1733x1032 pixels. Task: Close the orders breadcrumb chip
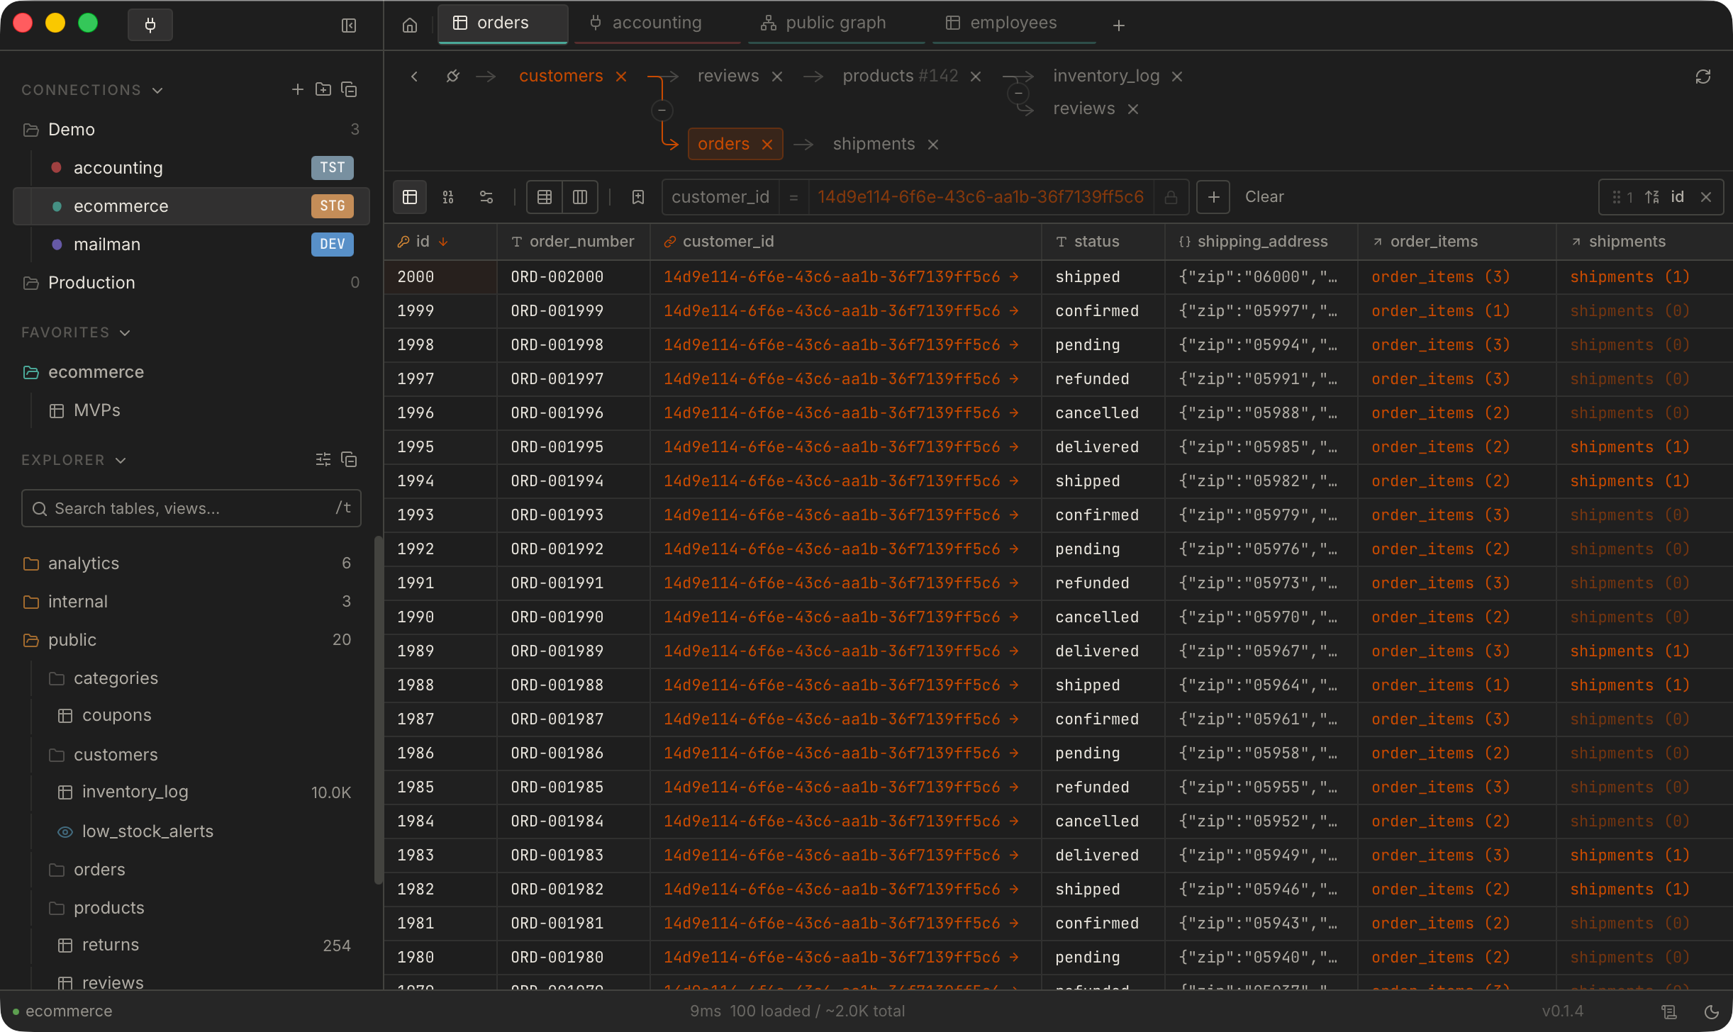767,145
